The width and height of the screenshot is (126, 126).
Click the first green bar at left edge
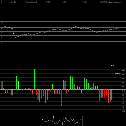click(2, 85)
